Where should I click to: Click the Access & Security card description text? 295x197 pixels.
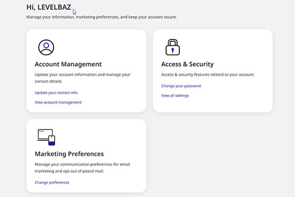tap(207, 74)
